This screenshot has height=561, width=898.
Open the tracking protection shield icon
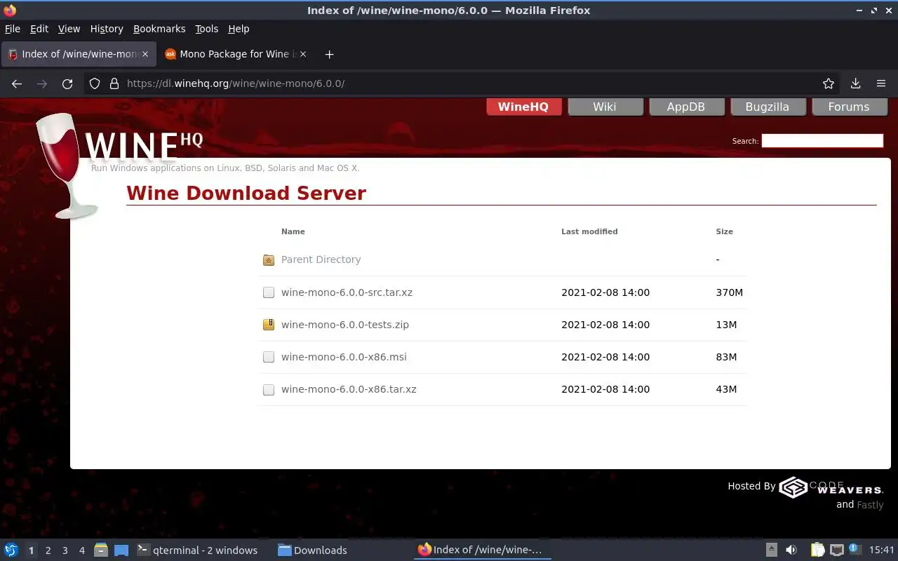tap(95, 83)
